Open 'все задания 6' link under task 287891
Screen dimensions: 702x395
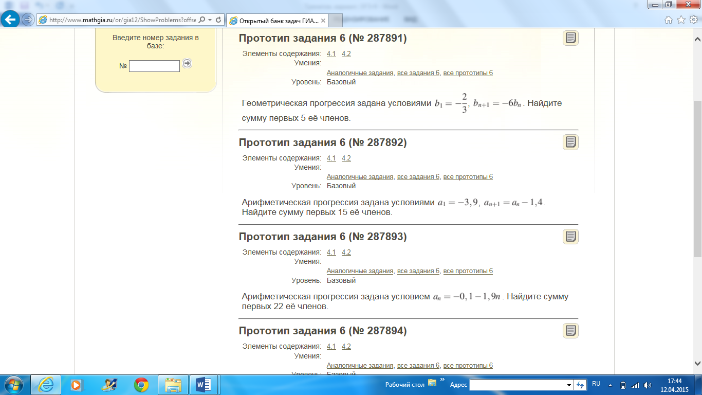pos(418,73)
